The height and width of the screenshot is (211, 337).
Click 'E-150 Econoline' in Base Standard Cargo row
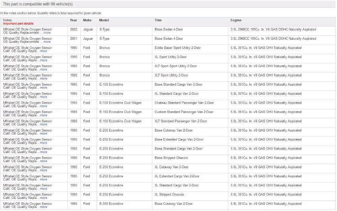(111, 85)
